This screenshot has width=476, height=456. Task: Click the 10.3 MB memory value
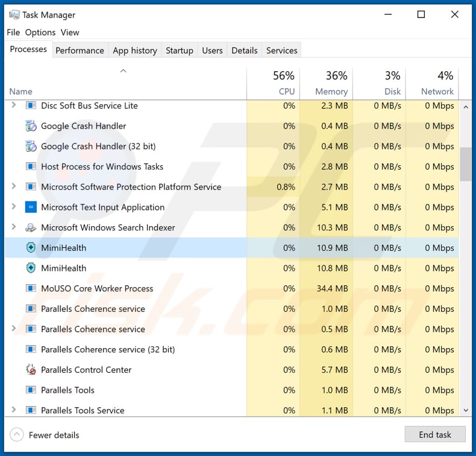332,227
